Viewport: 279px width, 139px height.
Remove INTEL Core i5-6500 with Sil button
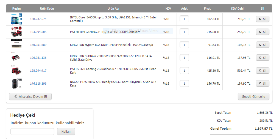point(263,19)
